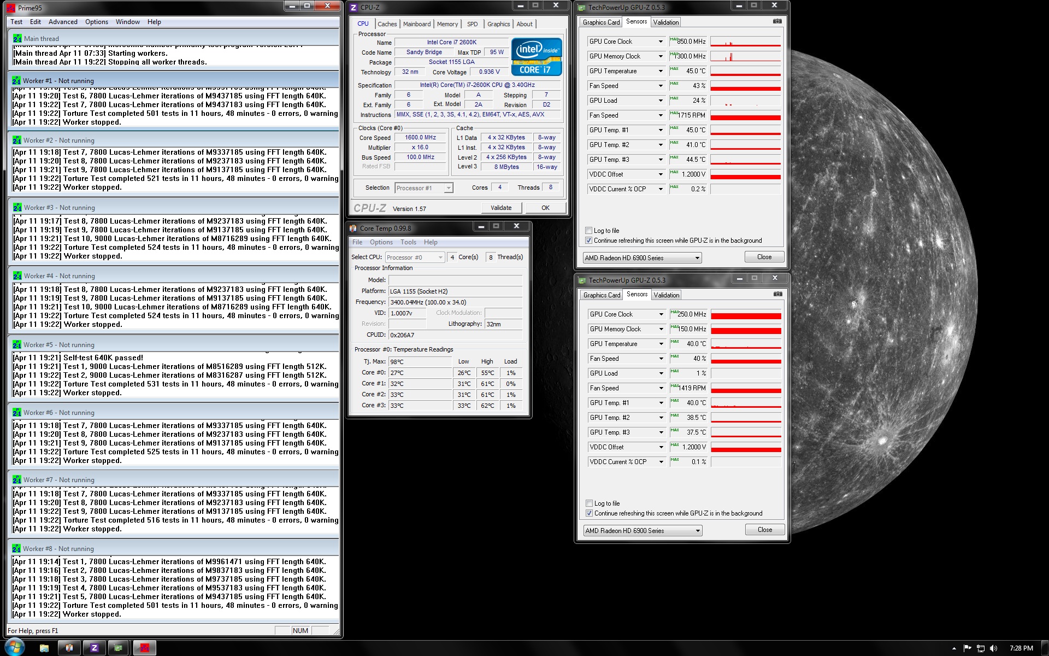Click the Worker #6 window icon in Prime95

(16, 412)
